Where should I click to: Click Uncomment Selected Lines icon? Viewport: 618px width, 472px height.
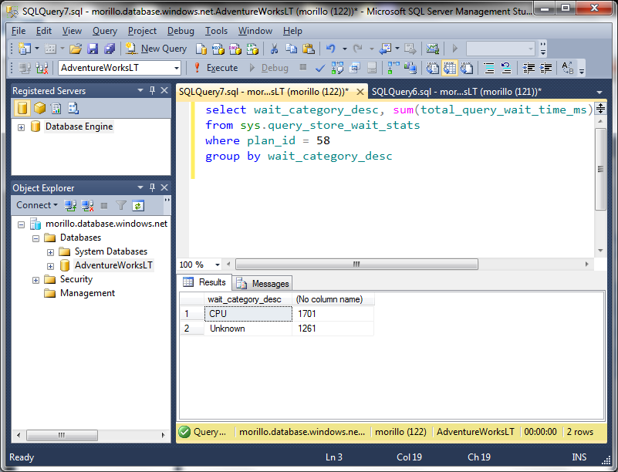[506, 68]
